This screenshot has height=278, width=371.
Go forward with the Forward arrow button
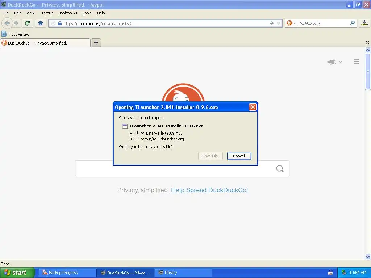(x=16, y=23)
